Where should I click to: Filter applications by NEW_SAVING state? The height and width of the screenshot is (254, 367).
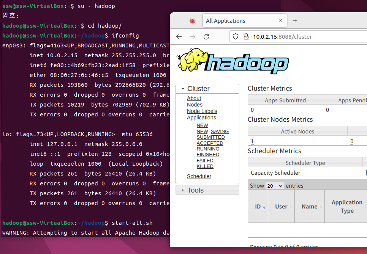(x=212, y=132)
